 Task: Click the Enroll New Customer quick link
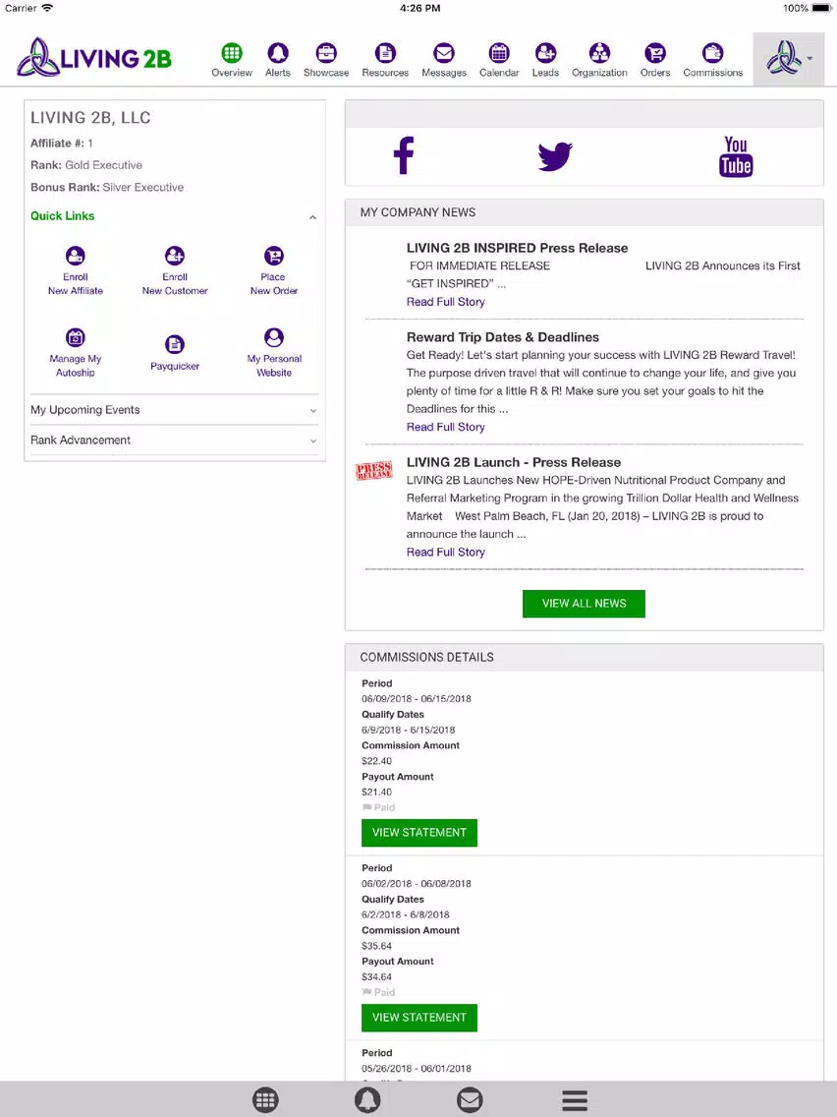(x=175, y=270)
